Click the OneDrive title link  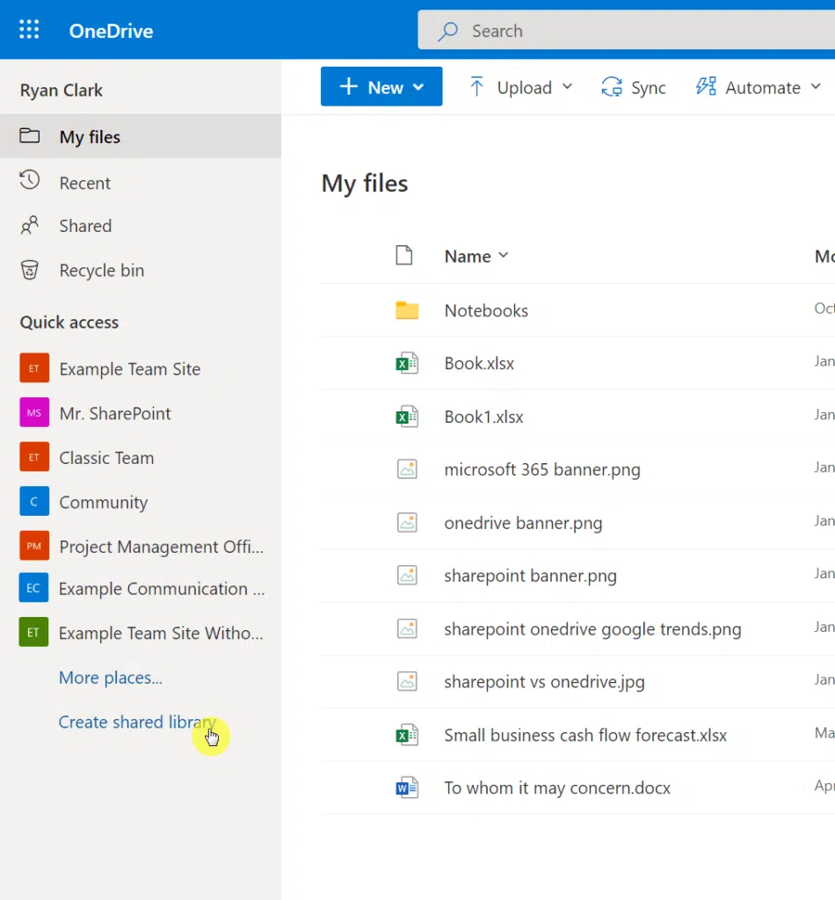(111, 31)
